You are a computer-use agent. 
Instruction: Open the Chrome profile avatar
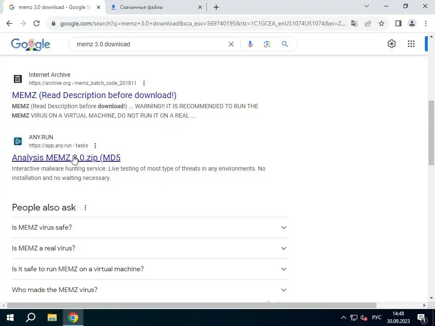point(412,24)
